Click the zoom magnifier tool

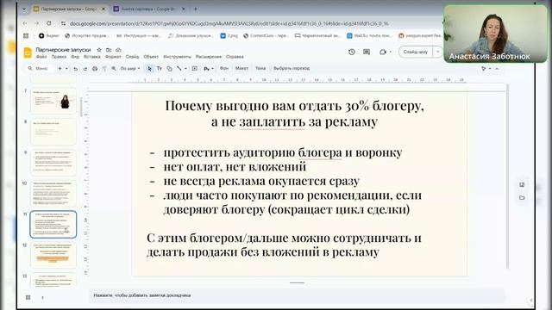tap(114, 69)
